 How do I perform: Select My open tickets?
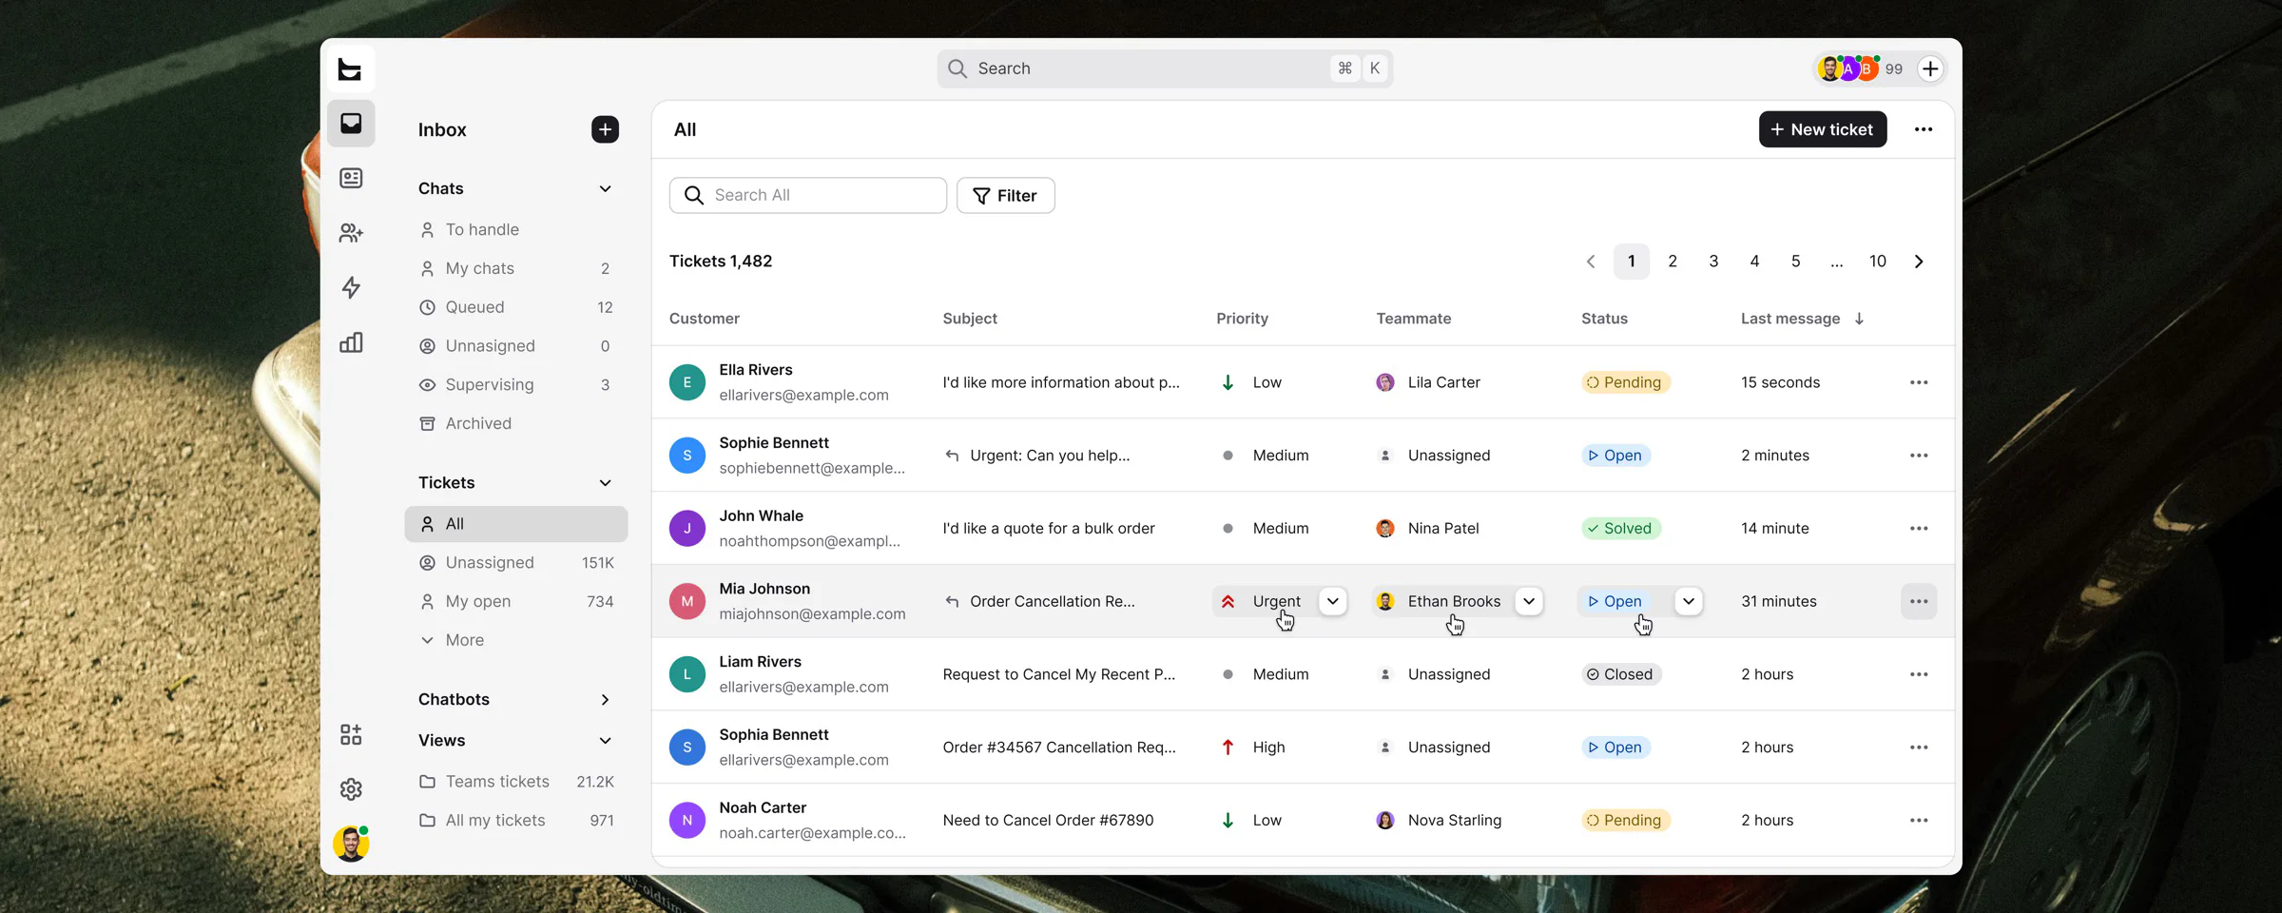[x=516, y=602]
